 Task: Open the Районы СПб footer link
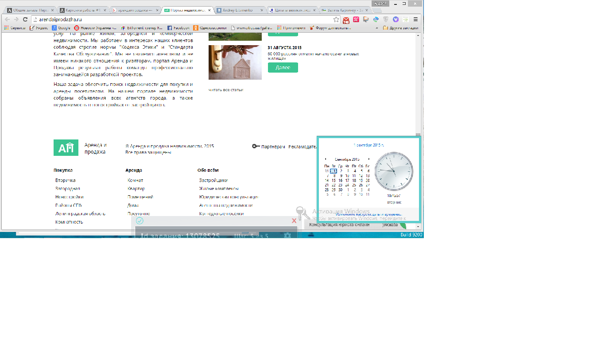point(68,205)
